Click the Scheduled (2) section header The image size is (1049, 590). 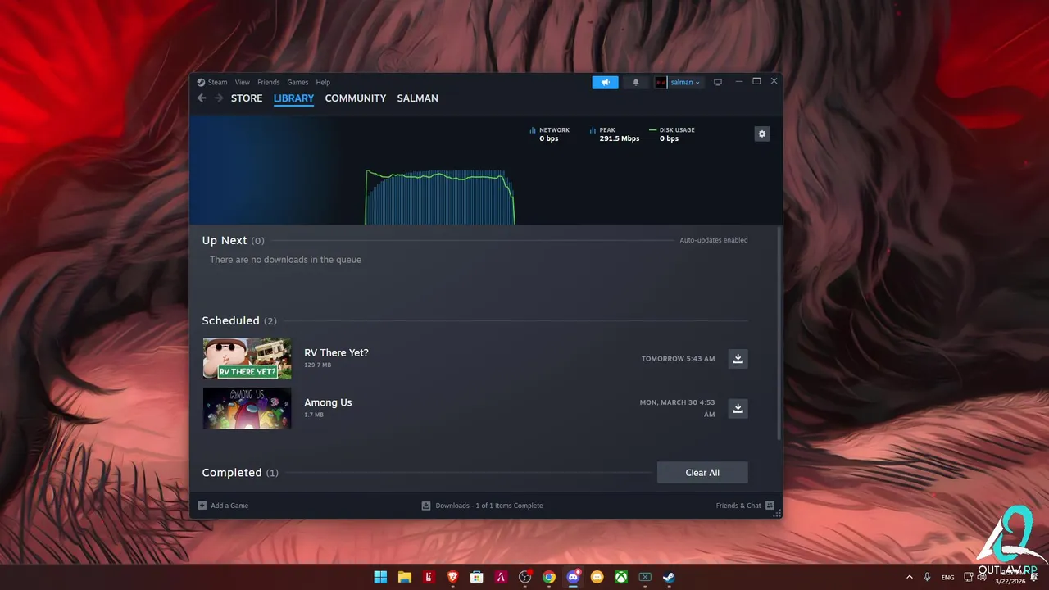[239, 320]
